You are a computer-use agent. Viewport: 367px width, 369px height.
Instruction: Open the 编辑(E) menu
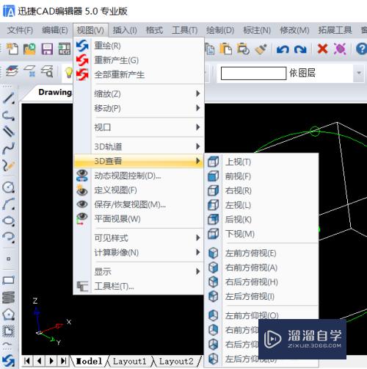55,30
